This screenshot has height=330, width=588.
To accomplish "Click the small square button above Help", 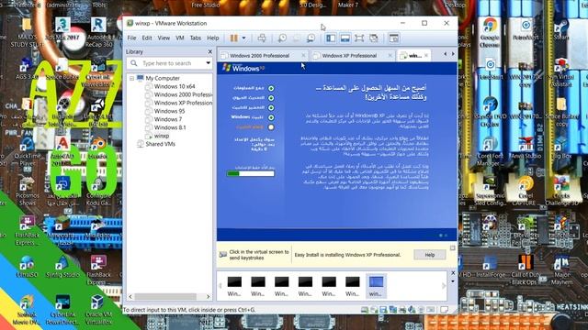I will pyautogui.click(x=453, y=248).
